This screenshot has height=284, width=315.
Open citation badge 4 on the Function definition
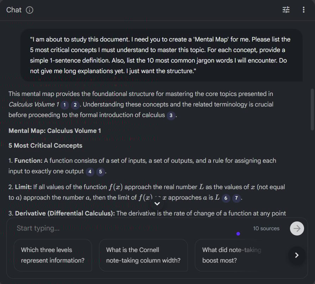89,172
